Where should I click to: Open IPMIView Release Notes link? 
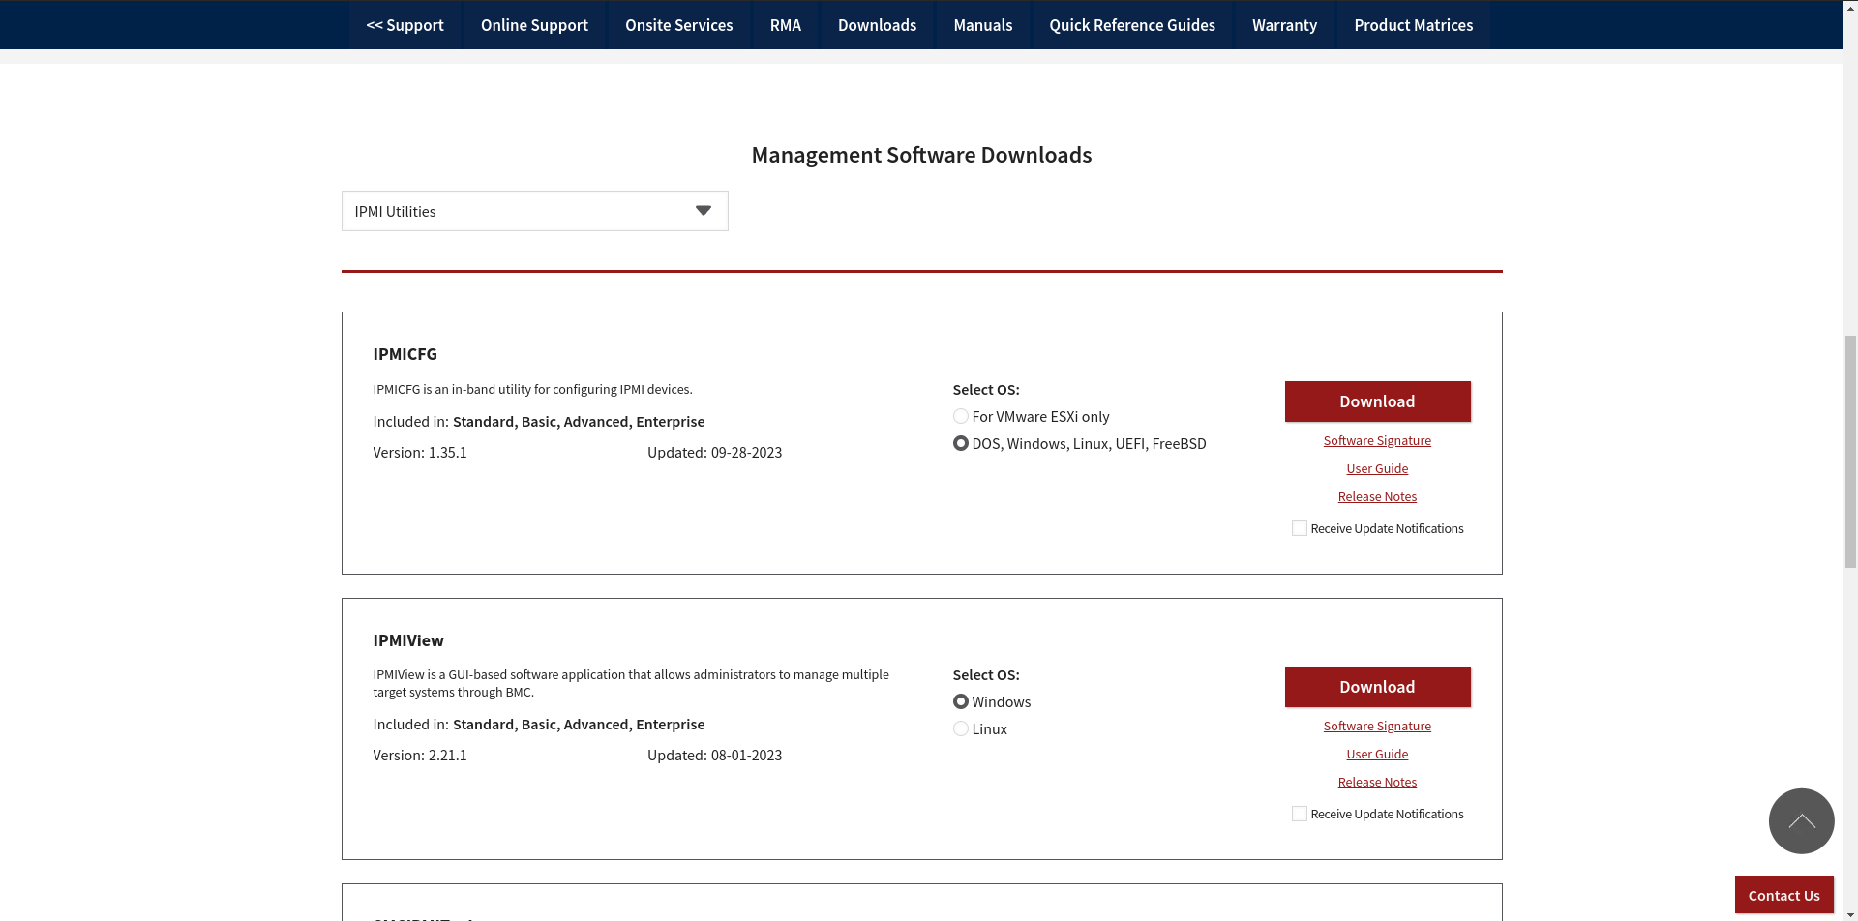point(1377,782)
